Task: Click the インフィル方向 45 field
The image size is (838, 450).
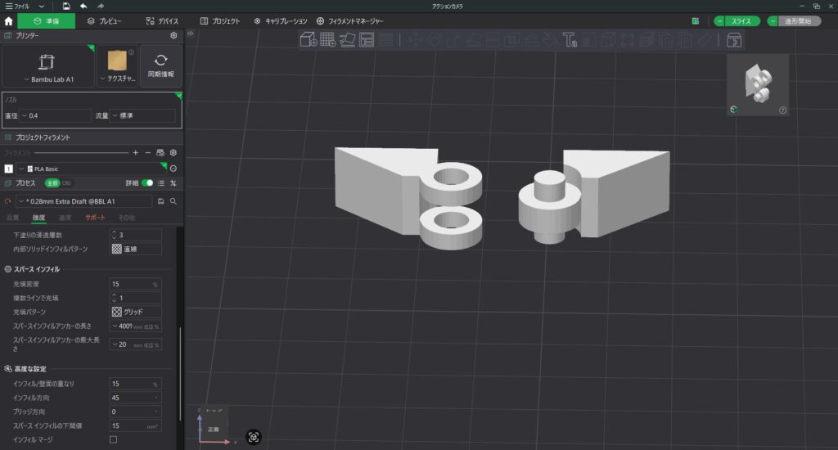Action: coord(136,398)
